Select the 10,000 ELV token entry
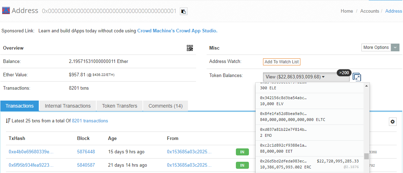The image size is (403, 173). (309, 101)
